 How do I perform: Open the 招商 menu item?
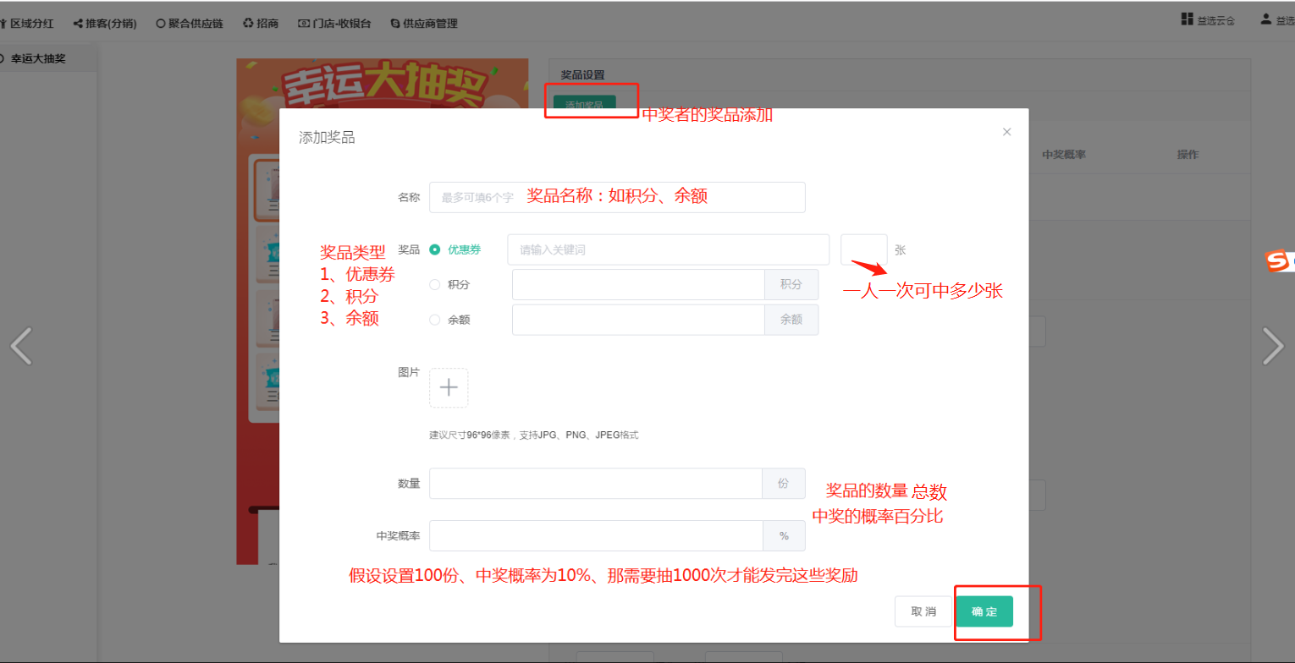pos(261,24)
